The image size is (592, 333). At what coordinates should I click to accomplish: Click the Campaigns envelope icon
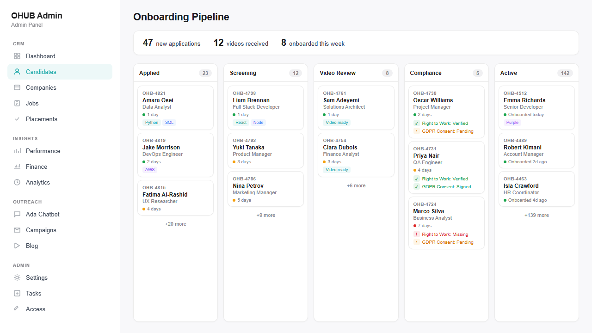[x=17, y=230]
